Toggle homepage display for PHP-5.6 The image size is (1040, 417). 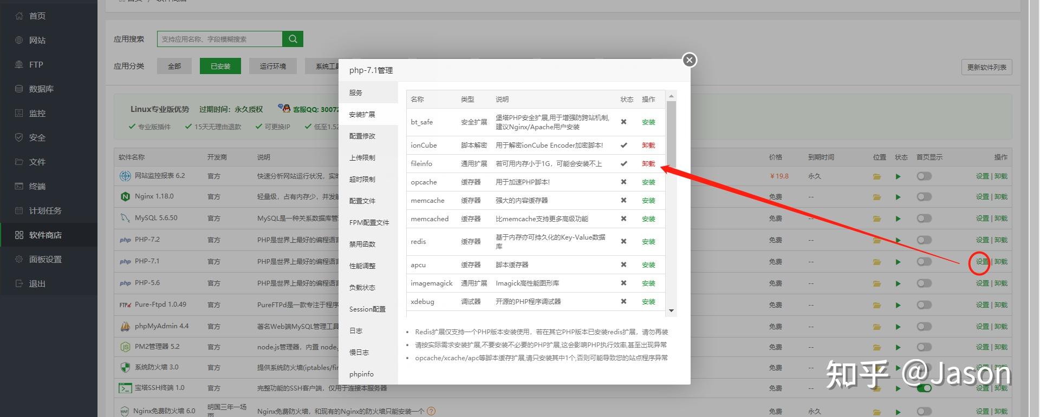click(x=924, y=283)
